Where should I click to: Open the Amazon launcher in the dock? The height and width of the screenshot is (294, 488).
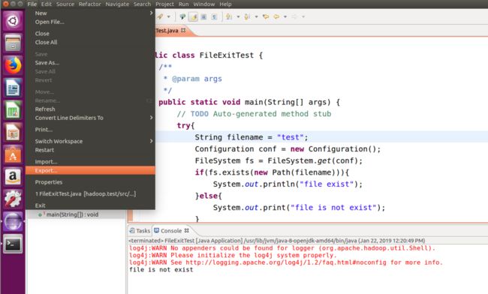13,177
